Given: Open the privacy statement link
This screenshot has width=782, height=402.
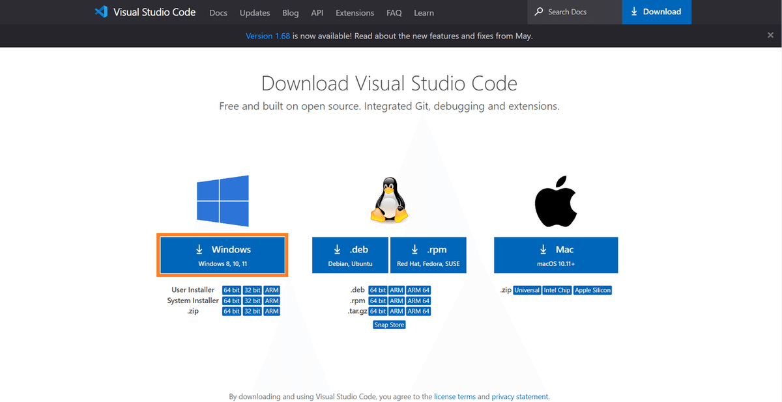Looking at the screenshot, I should pos(520,396).
